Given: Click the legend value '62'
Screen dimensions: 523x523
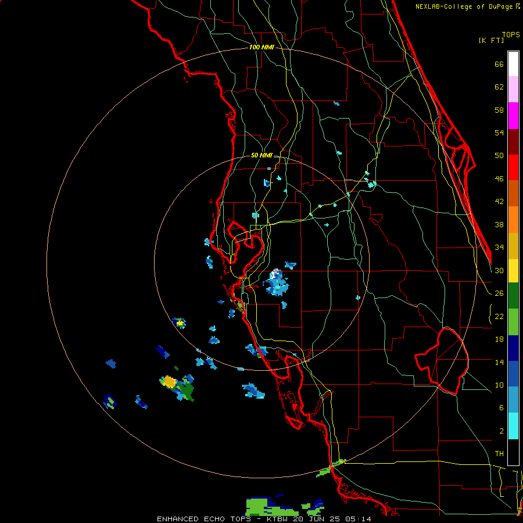Looking at the screenshot, I should pyautogui.click(x=499, y=87).
